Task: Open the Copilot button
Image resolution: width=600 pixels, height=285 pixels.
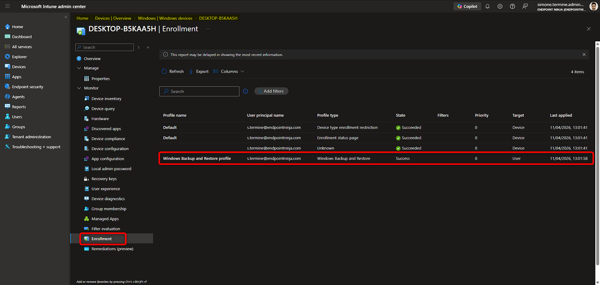Action: pyautogui.click(x=467, y=6)
